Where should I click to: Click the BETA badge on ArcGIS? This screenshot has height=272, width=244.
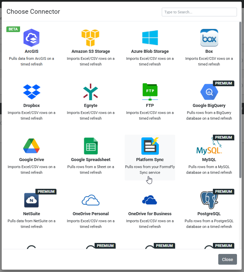[x=13, y=29]
